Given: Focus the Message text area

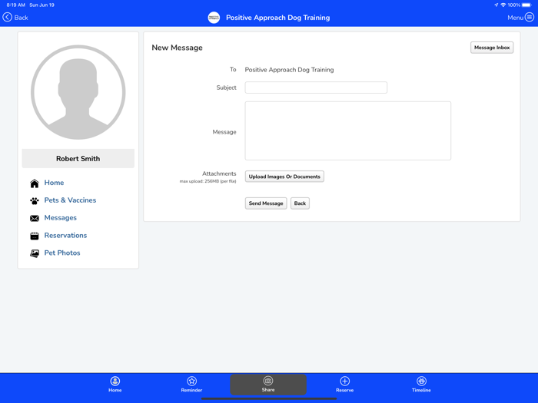Looking at the screenshot, I should click(x=348, y=130).
